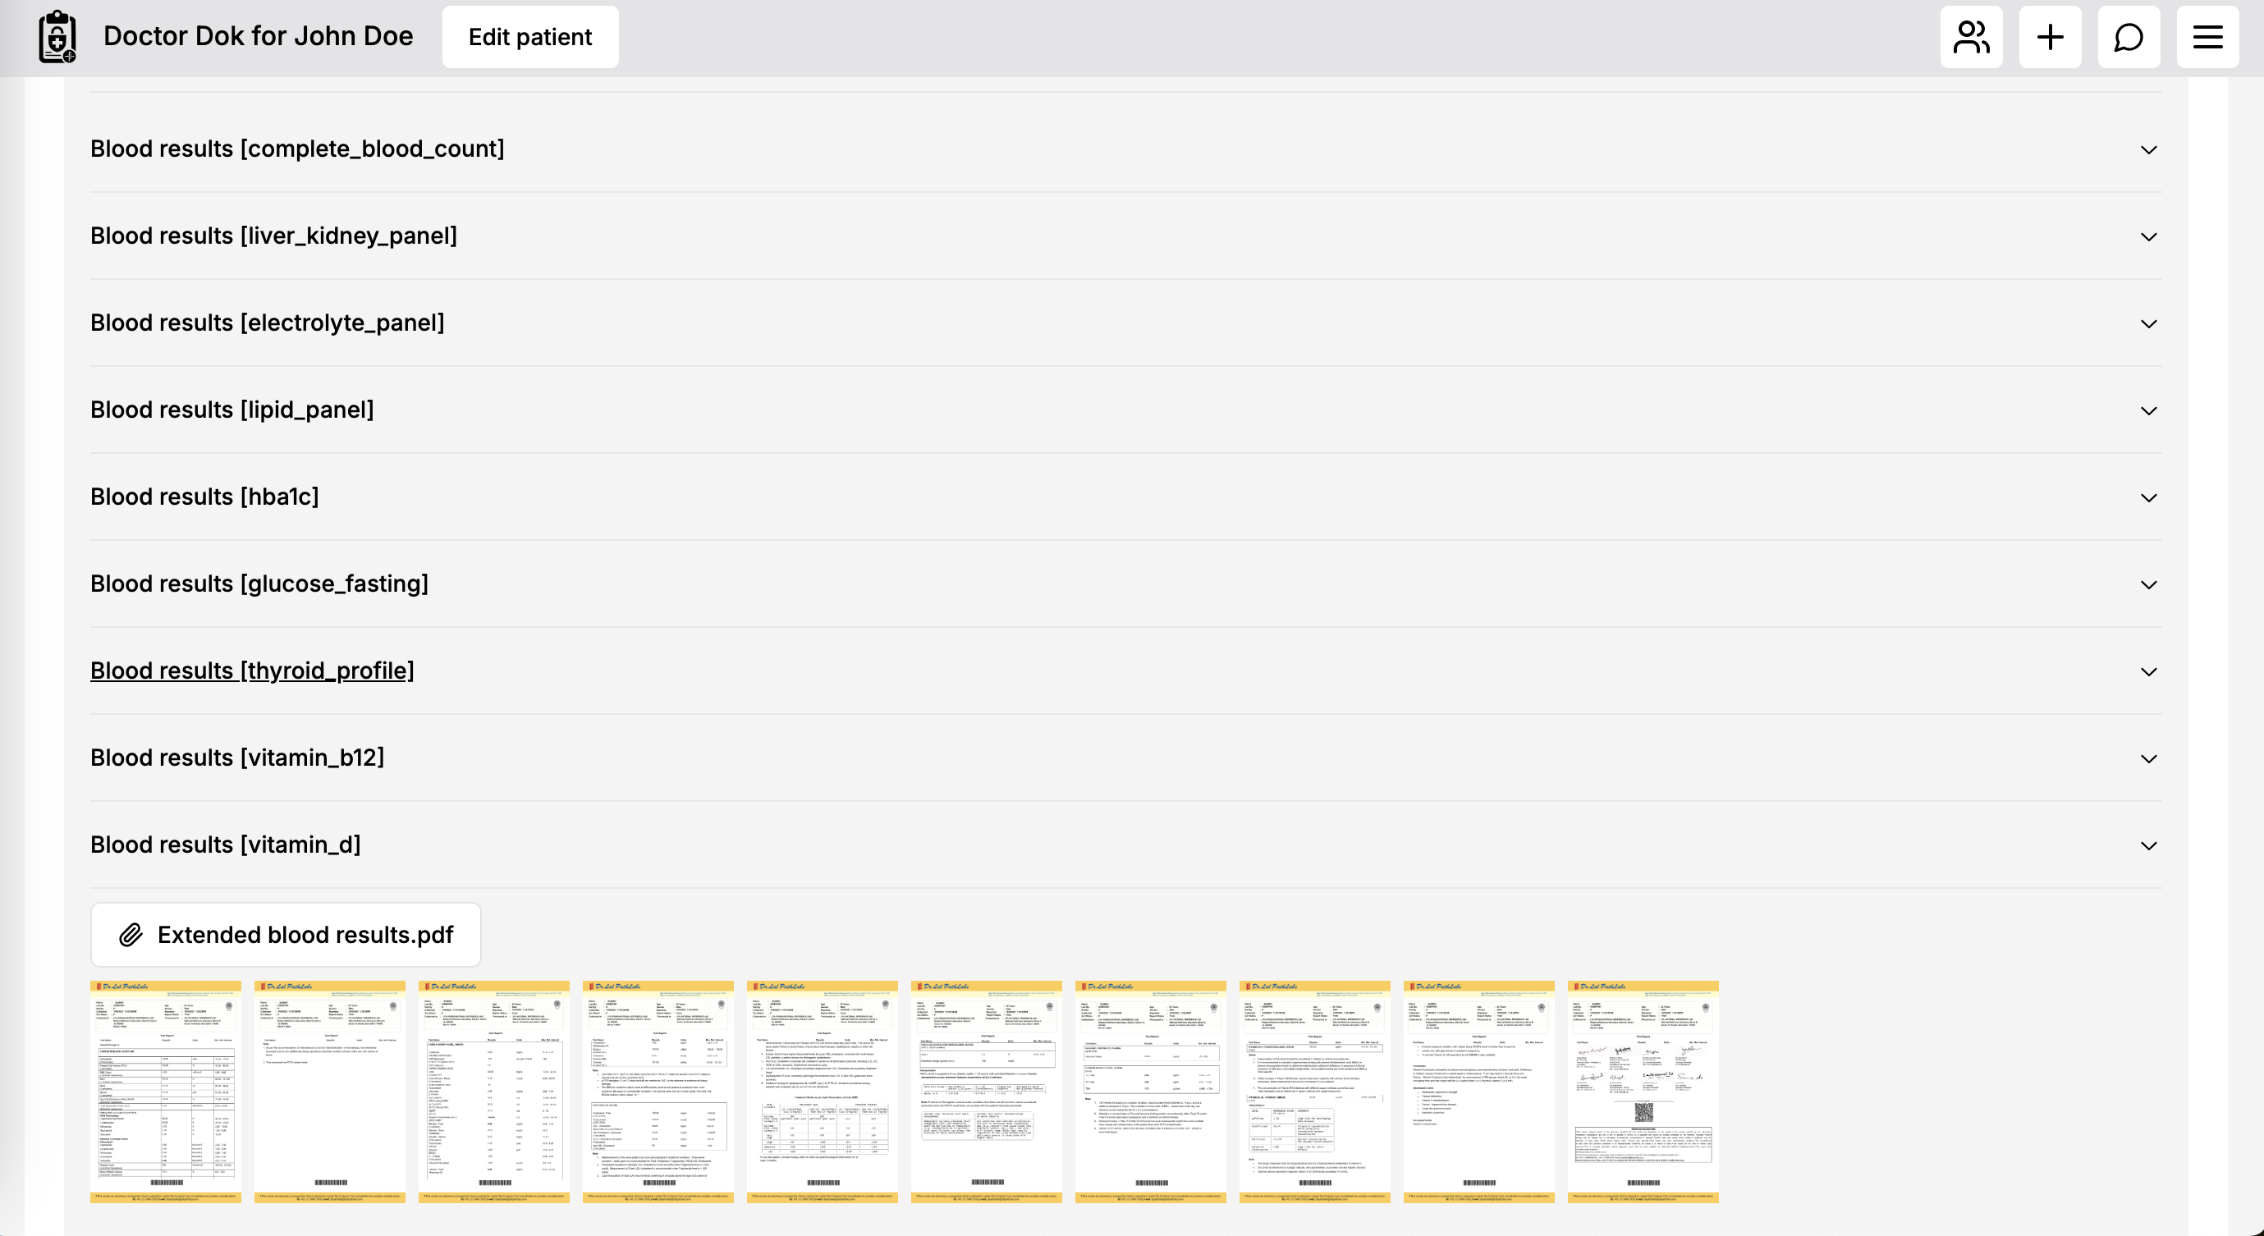Screen dimensions: 2264x1236
Task: Expand the hba1c results chevron
Action: pyautogui.click(x=2148, y=497)
